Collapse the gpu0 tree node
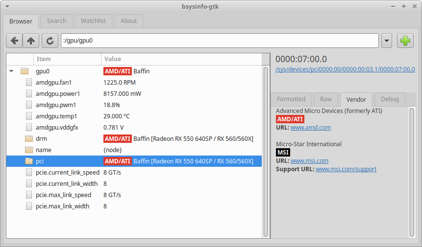Screen dimensions: 422x247 [11, 71]
